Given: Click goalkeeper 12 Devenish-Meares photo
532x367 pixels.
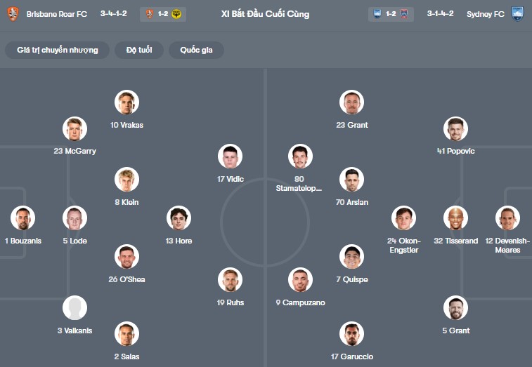Looking at the screenshot, I should click(507, 218).
